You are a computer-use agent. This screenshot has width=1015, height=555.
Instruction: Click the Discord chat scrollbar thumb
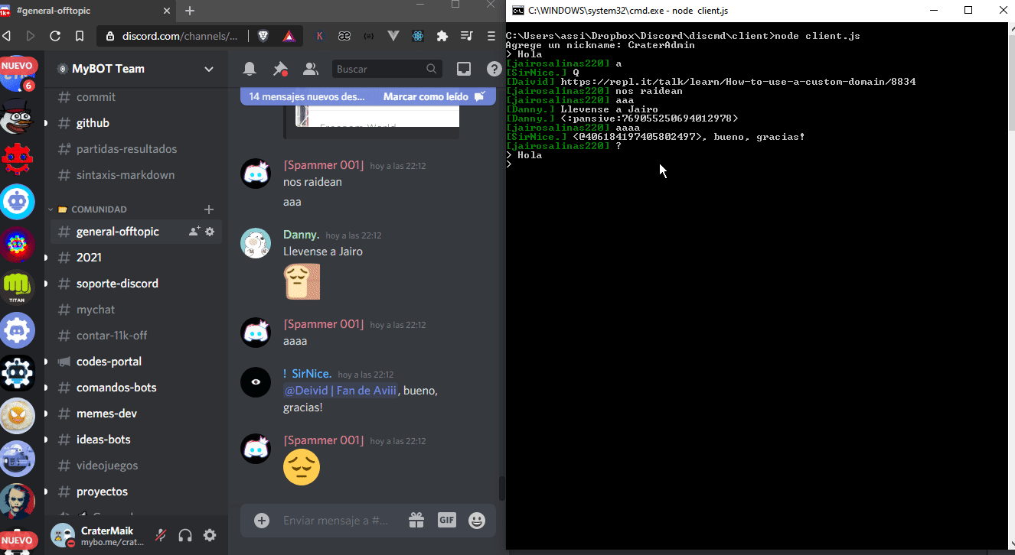coord(502,488)
